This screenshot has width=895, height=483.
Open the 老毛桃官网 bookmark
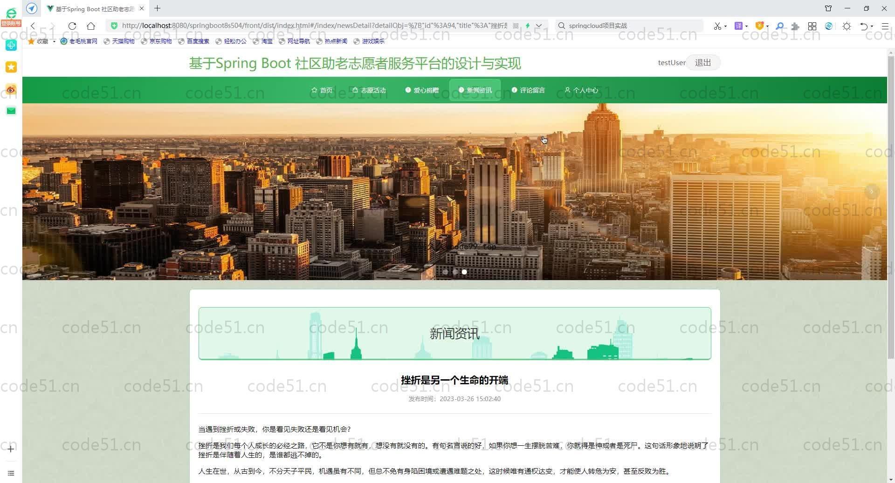[79, 41]
